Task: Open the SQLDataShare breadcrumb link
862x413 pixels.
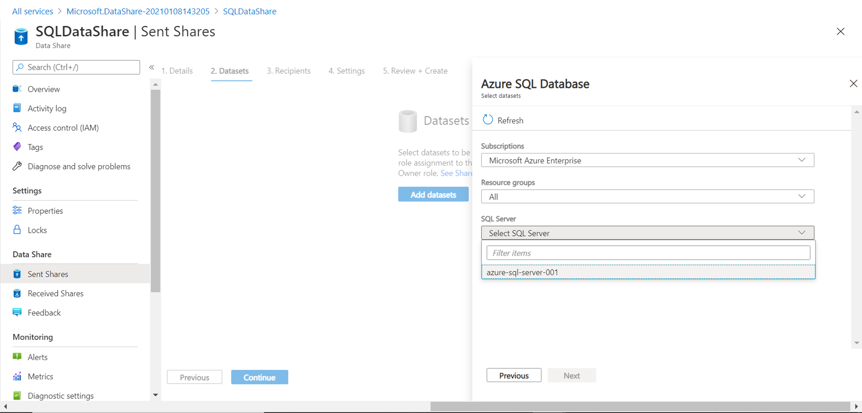Action: click(x=250, y=11)
